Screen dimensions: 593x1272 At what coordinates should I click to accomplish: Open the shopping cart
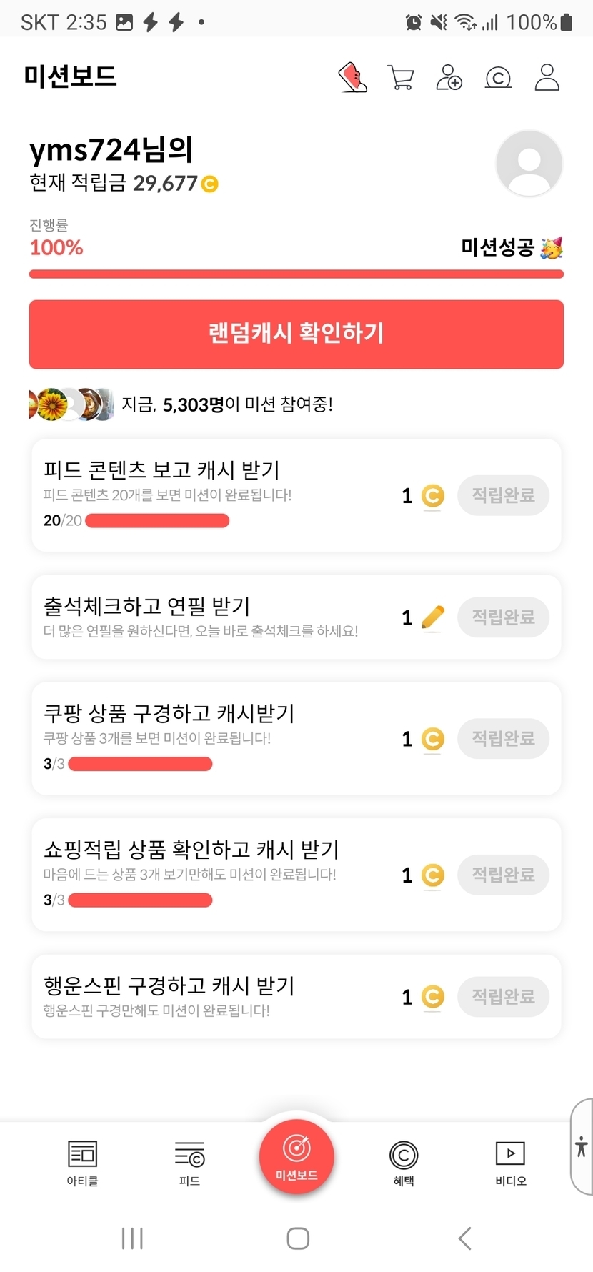click(401, 77)
